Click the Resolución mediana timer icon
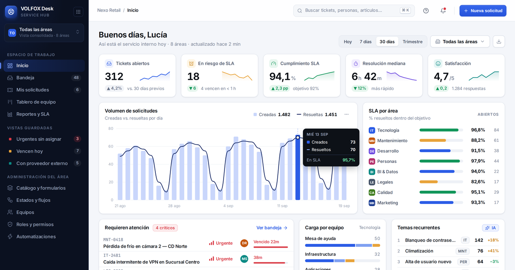This screenshot has height=270, width=515. [x=356, y=63]
